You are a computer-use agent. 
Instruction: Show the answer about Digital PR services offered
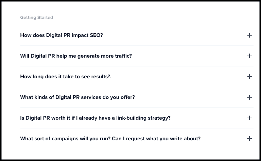pyautogui.click(x=136, y=97)
